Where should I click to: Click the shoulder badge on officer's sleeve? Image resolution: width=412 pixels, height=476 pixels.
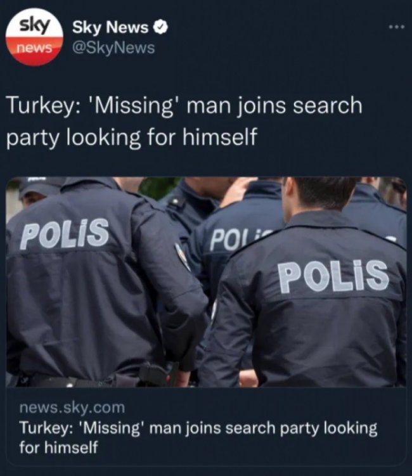[183, 257]
